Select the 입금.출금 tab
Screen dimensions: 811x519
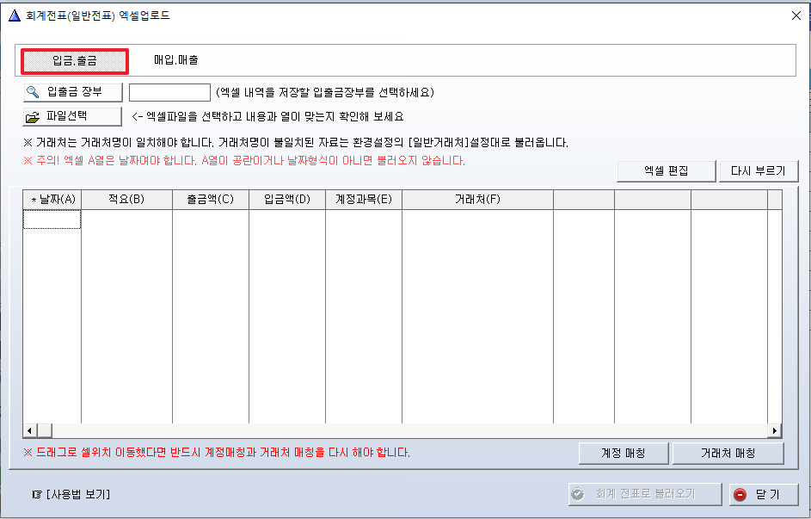(x=75, y=61)
